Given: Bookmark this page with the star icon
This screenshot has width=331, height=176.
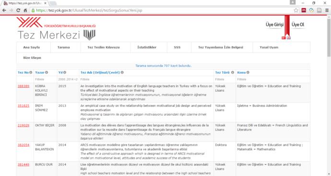Looking at the screenshot, I should (296, 10).
